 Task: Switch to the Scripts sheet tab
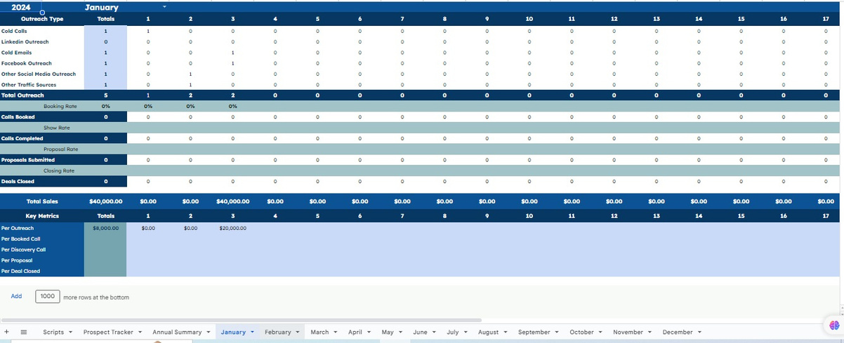click(x=53, y=332)
